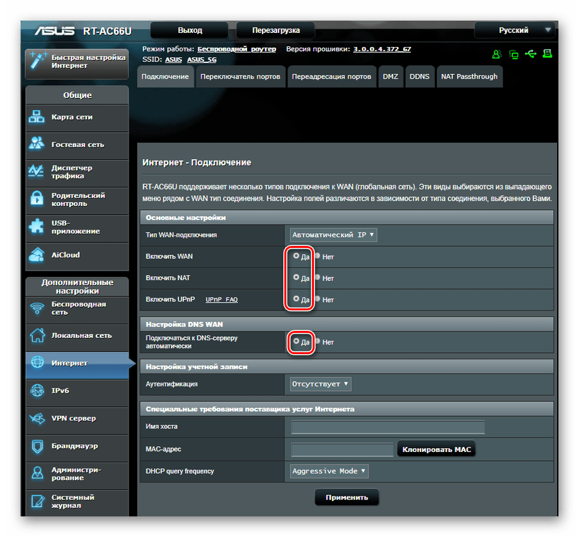The image size is (579, 537).
Task: Click the Клонировать MAC button
Action: click(436, 449)
